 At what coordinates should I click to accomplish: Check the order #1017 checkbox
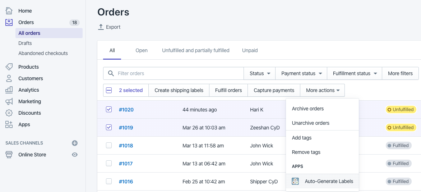click(109, 164)
